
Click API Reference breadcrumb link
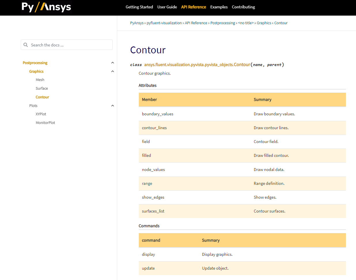(196, 23)
